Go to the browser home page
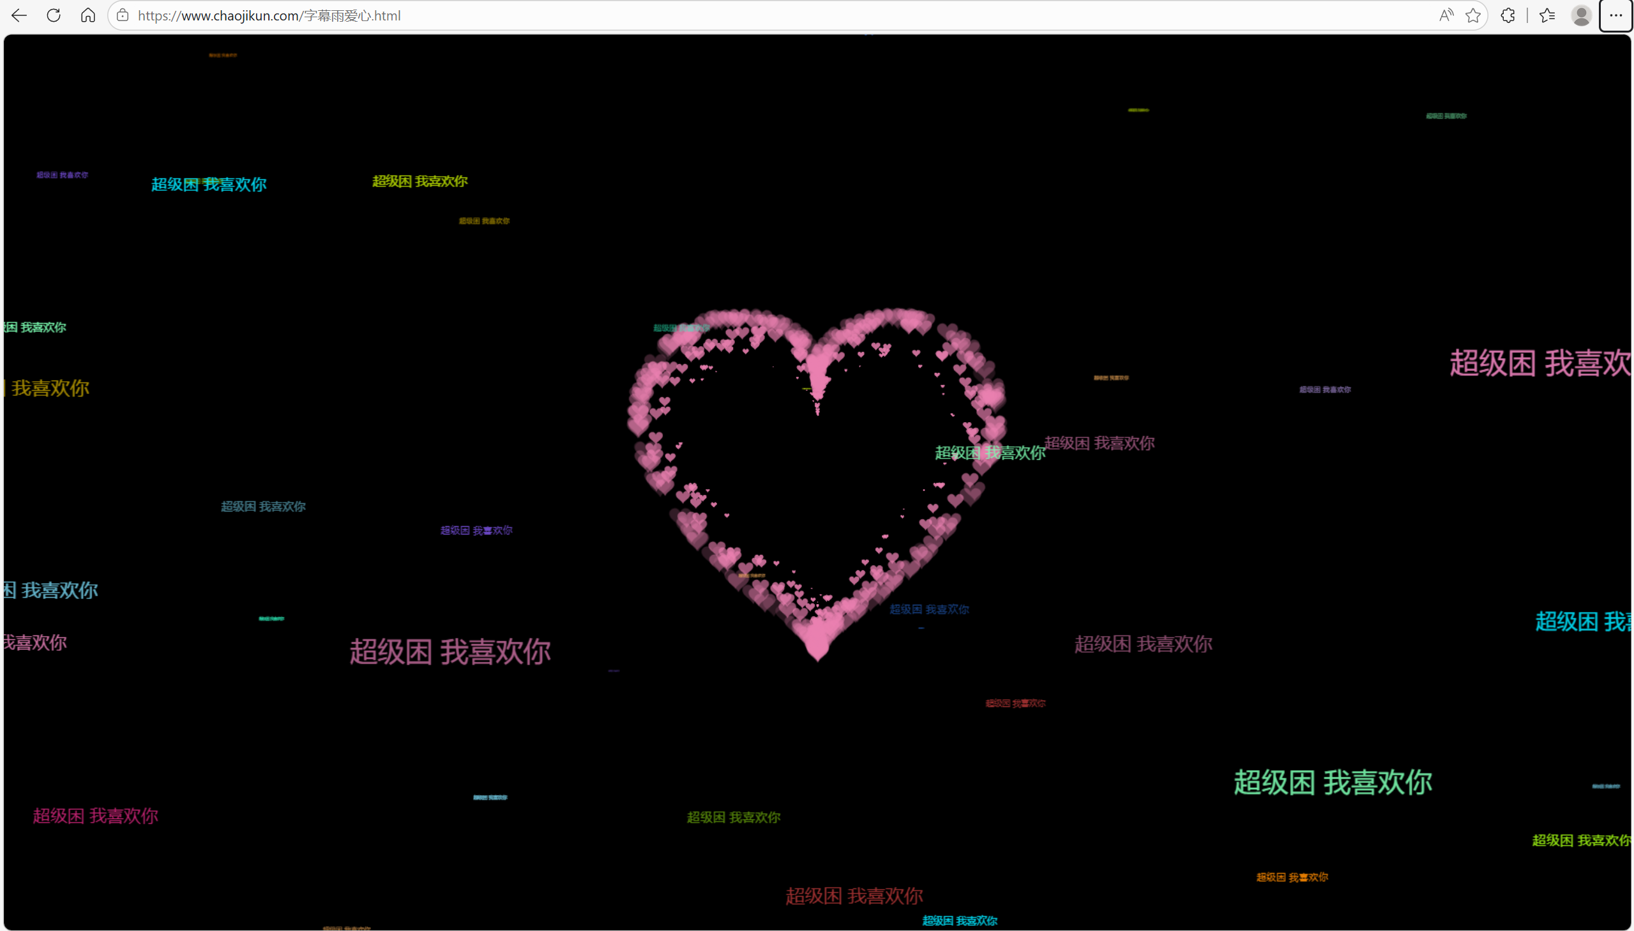 (88, 15)
